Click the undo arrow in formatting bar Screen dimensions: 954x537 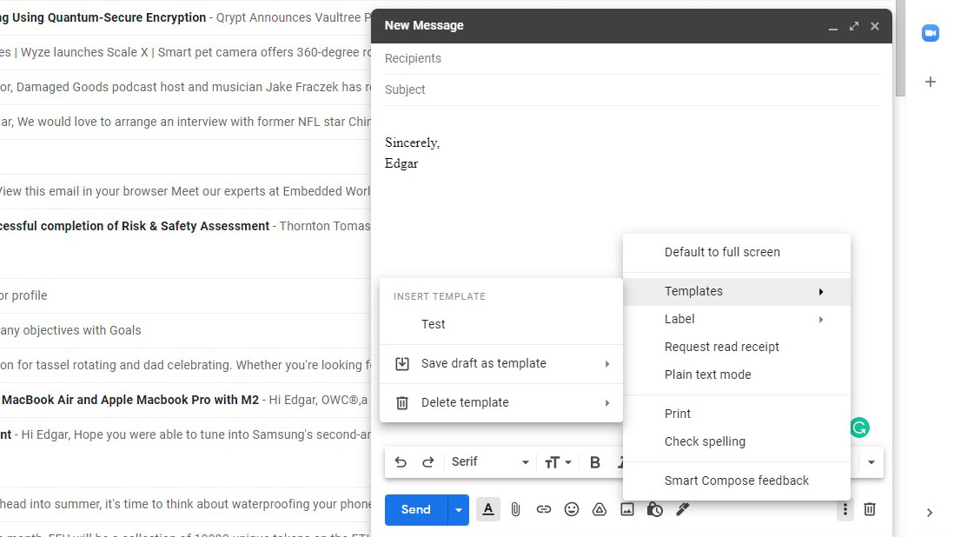[x=401, y=462]
